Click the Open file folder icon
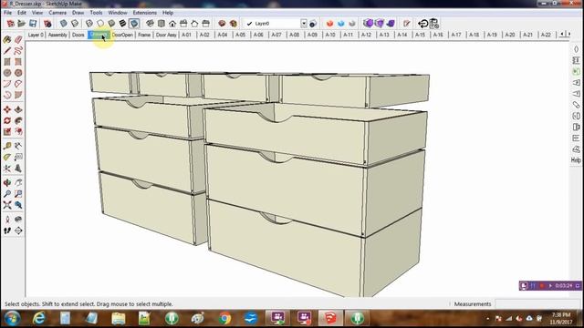 click(x=22, y=24)
